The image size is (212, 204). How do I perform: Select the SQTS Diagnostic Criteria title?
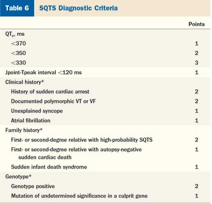click(x=78, y=8)
